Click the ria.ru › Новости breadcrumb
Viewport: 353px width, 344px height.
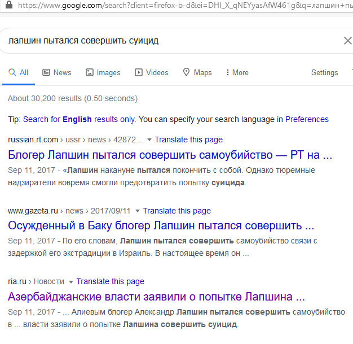(36, 281)
